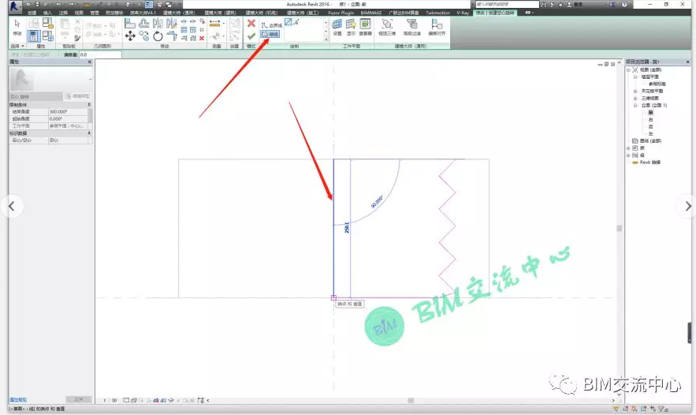Open the V-Ray ribbon tab

463,13
